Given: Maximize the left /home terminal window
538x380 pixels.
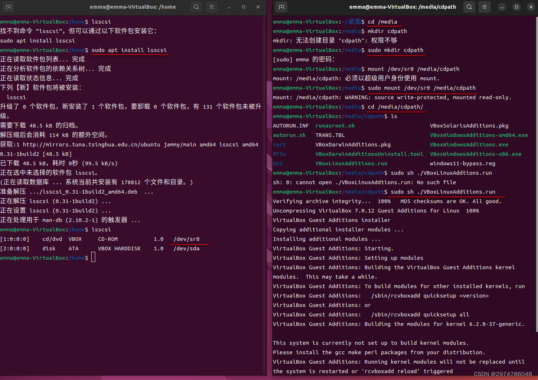Looking at the screenshot, I should point(244,7).
